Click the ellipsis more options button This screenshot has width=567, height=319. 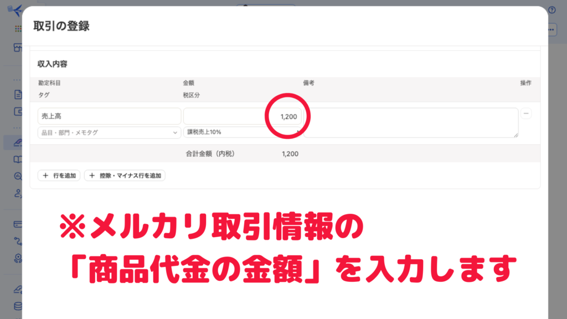(x=551, y=30)
